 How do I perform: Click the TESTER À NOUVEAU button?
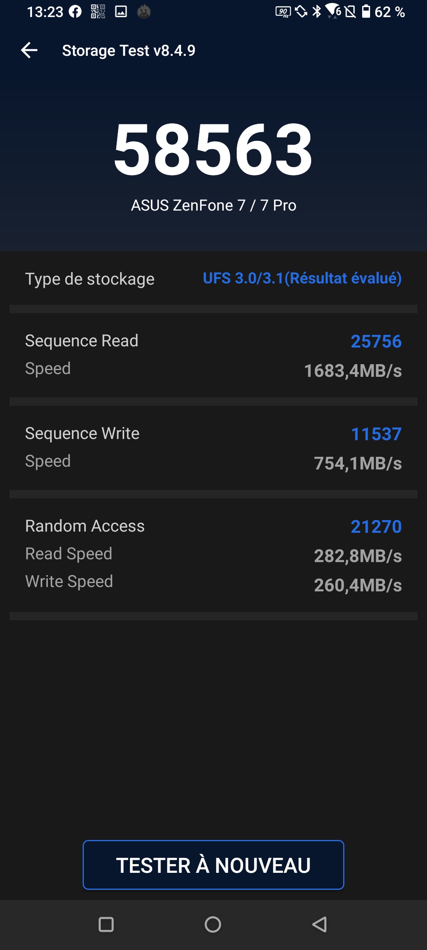coord(213,865)
